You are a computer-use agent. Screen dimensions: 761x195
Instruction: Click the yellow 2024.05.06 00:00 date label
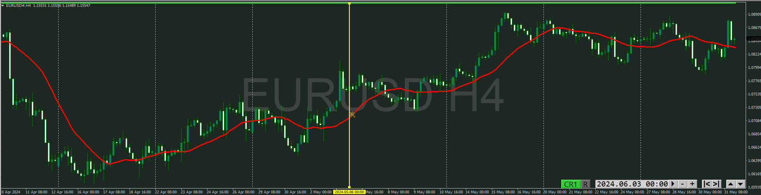click(349, 192)
